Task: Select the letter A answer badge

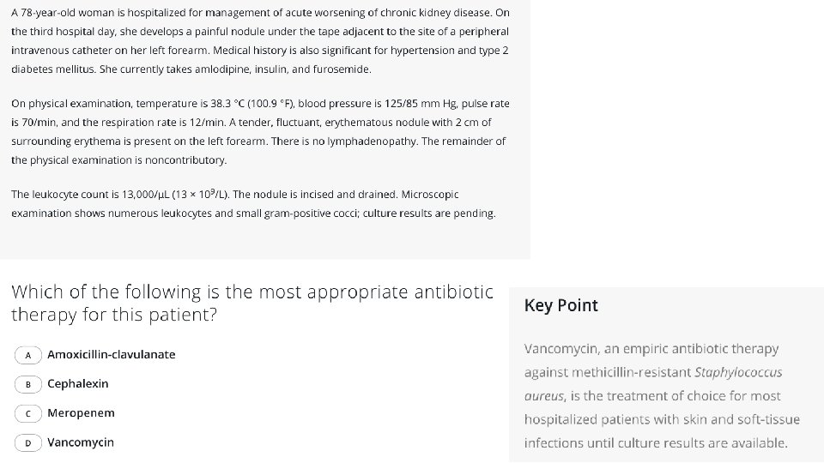Action: [28, 355]
